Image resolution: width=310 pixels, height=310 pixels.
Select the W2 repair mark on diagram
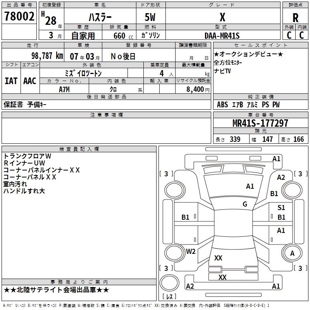191,251
